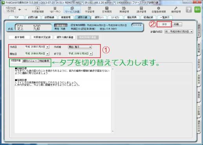Open the 請求管理 toolbar icon
Viewport: 203px width, 145px height.
pos(141,10)
